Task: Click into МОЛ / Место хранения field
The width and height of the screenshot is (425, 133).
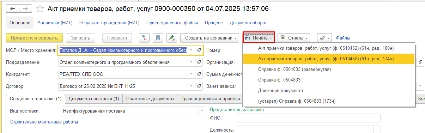Action: pos(123,50)
